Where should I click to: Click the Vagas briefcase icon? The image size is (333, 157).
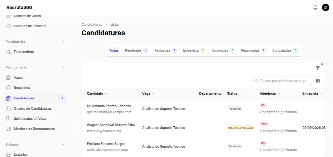pyautogui.click(x=8, y=78)
